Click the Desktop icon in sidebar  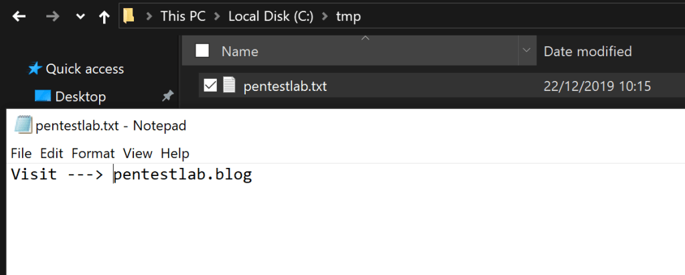pos(43,96)
